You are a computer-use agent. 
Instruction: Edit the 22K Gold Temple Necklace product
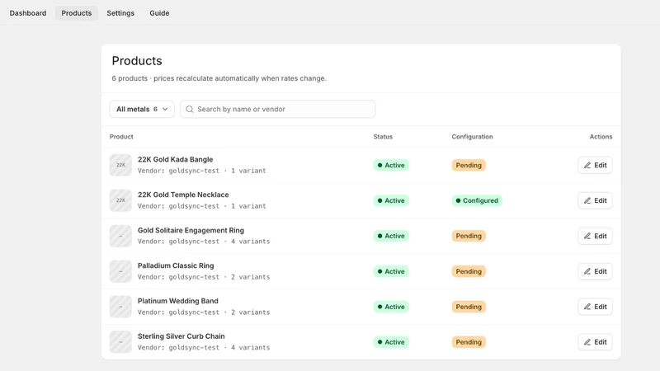pos(595,200)
